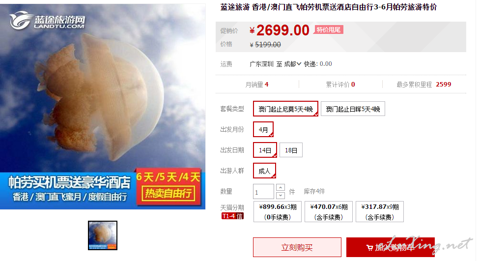
Task: Choose departure date 18日
Action: 291,150
